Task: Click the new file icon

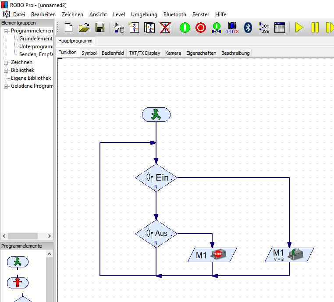Action: coord(69,28)
